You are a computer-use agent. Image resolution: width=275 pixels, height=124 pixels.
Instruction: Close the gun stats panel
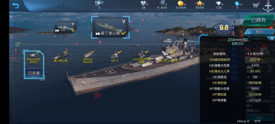click(x=272, y=38)
